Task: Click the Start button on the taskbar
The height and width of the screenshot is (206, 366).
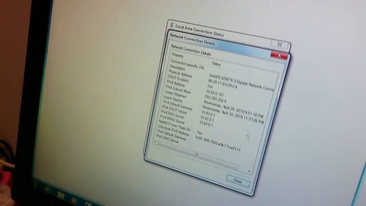Action: 35,185
